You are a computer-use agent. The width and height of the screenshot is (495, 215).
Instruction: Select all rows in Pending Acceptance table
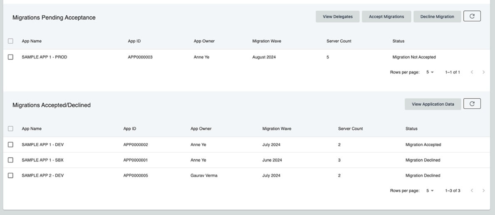[10, 41]
